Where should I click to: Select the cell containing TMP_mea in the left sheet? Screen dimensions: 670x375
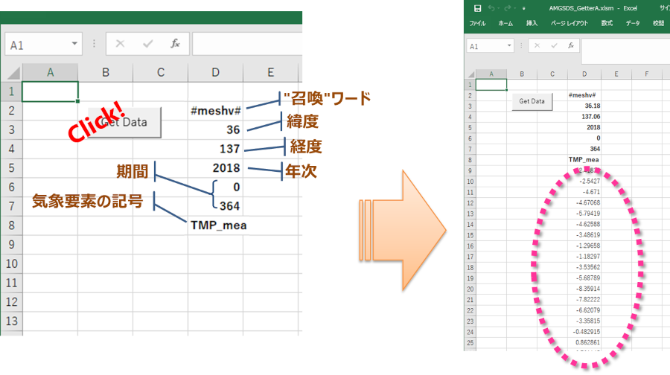(216, 225)
